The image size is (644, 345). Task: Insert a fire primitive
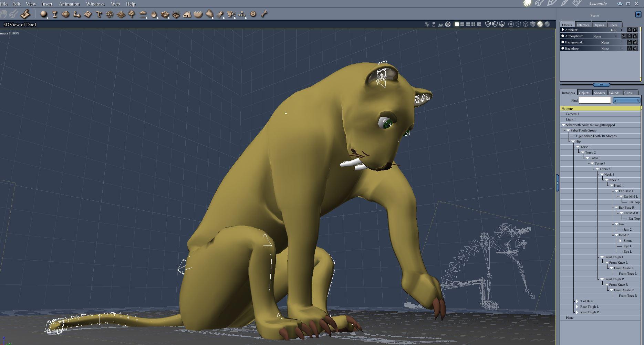tap(154, 14)
